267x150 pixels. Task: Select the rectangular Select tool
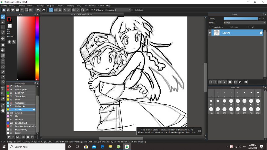pos(3,61)
